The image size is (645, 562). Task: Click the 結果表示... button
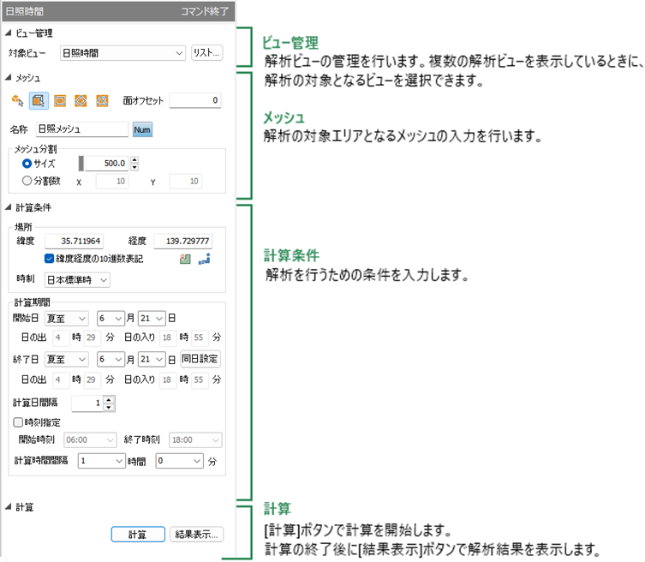point(197,535)
